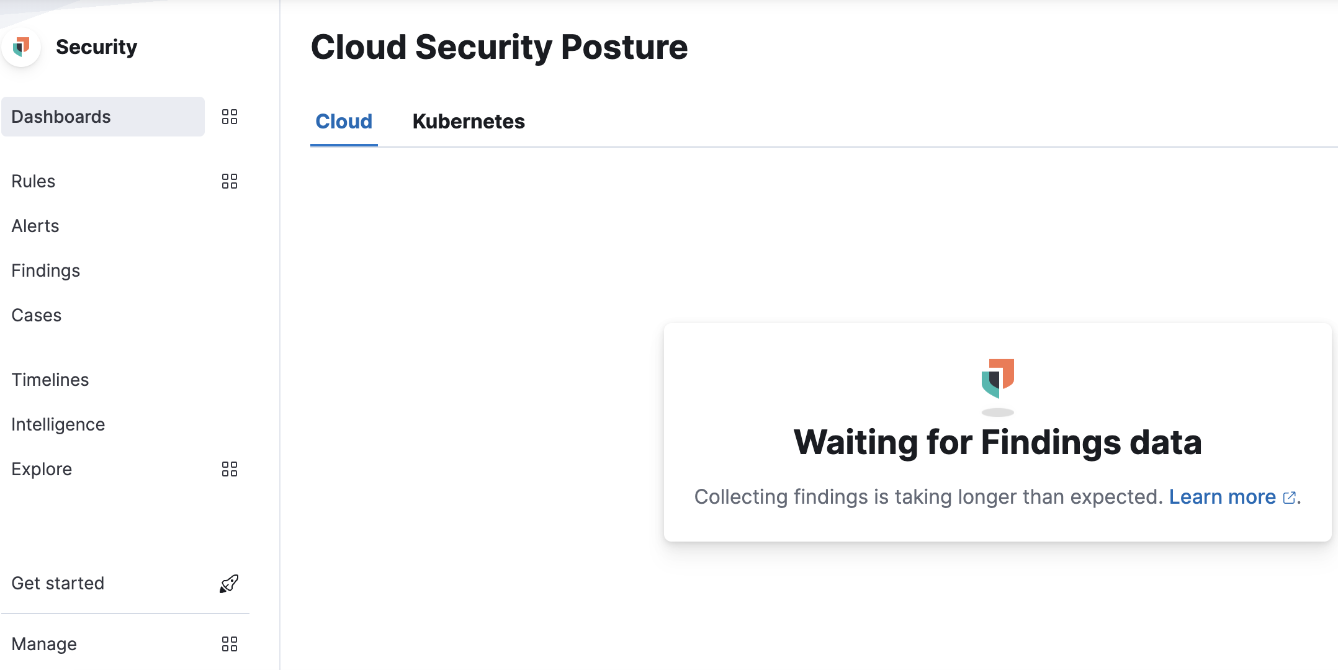This screenshot has width=1338, height=670.
Task: Select the Cloud tab
Action: (x=344, y=122)
